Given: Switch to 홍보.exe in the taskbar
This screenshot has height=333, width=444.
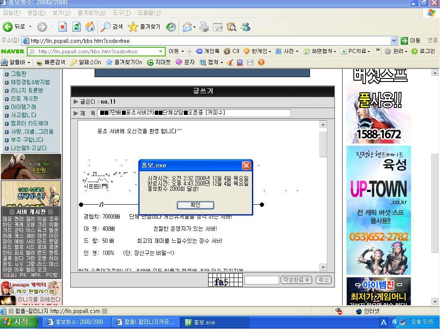Looking at the screenshot, I should (x=215, y=322).
